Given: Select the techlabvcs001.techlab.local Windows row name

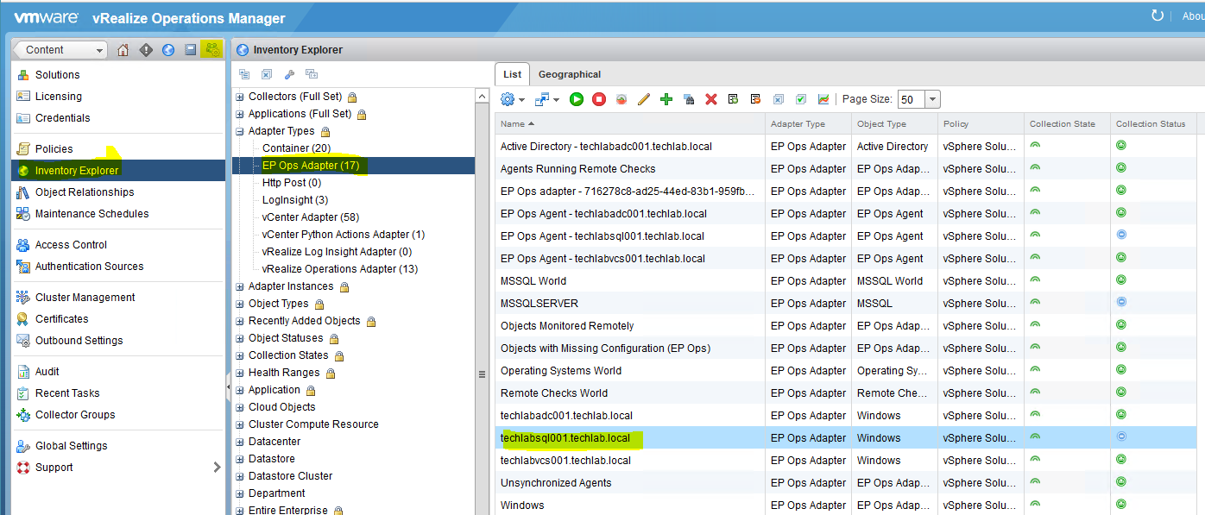Looking at the screenshot, I should 565,461.
